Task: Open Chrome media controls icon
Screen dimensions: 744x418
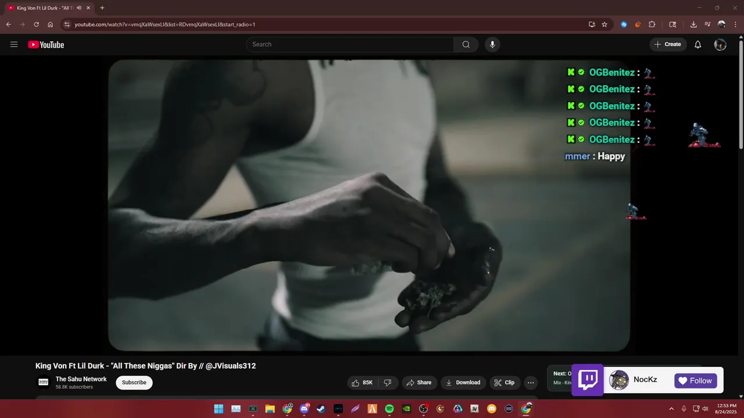Action: (707, 24)
